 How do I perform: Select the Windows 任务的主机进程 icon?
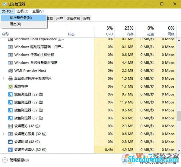10,55
